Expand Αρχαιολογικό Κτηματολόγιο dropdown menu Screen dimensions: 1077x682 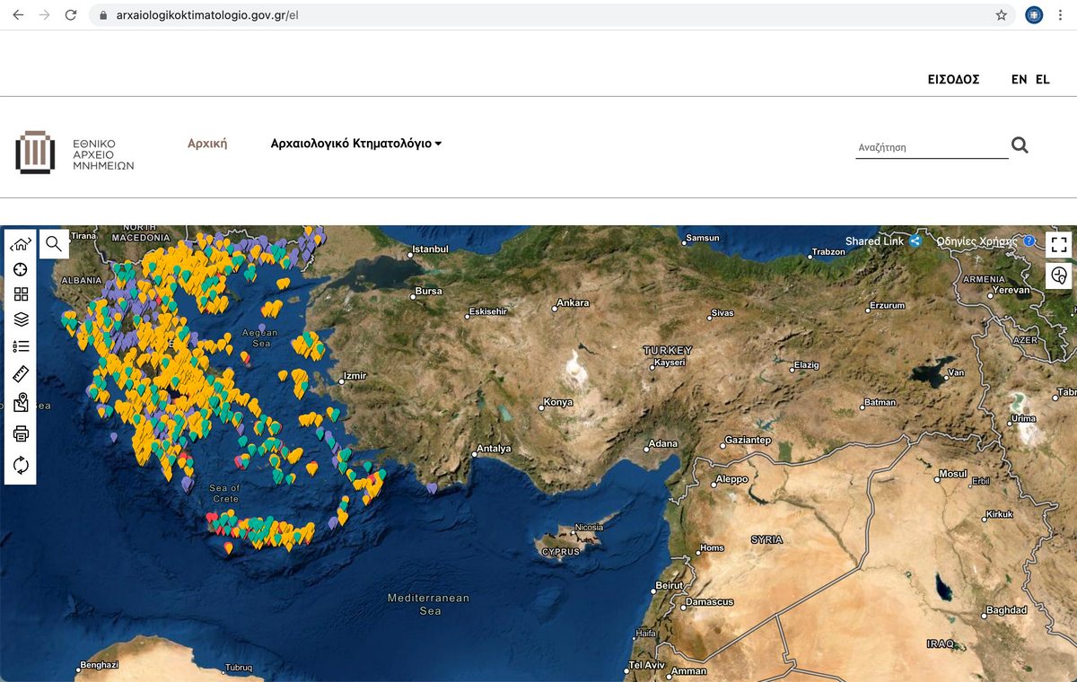356,144
